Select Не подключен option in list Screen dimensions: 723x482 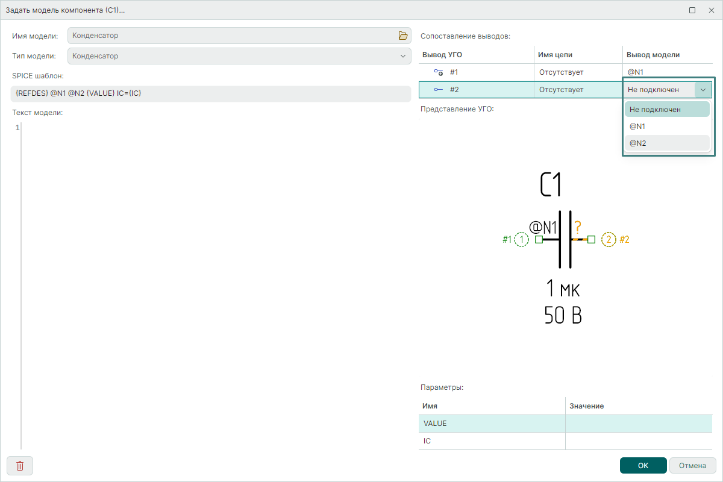(x=667, y=109)
